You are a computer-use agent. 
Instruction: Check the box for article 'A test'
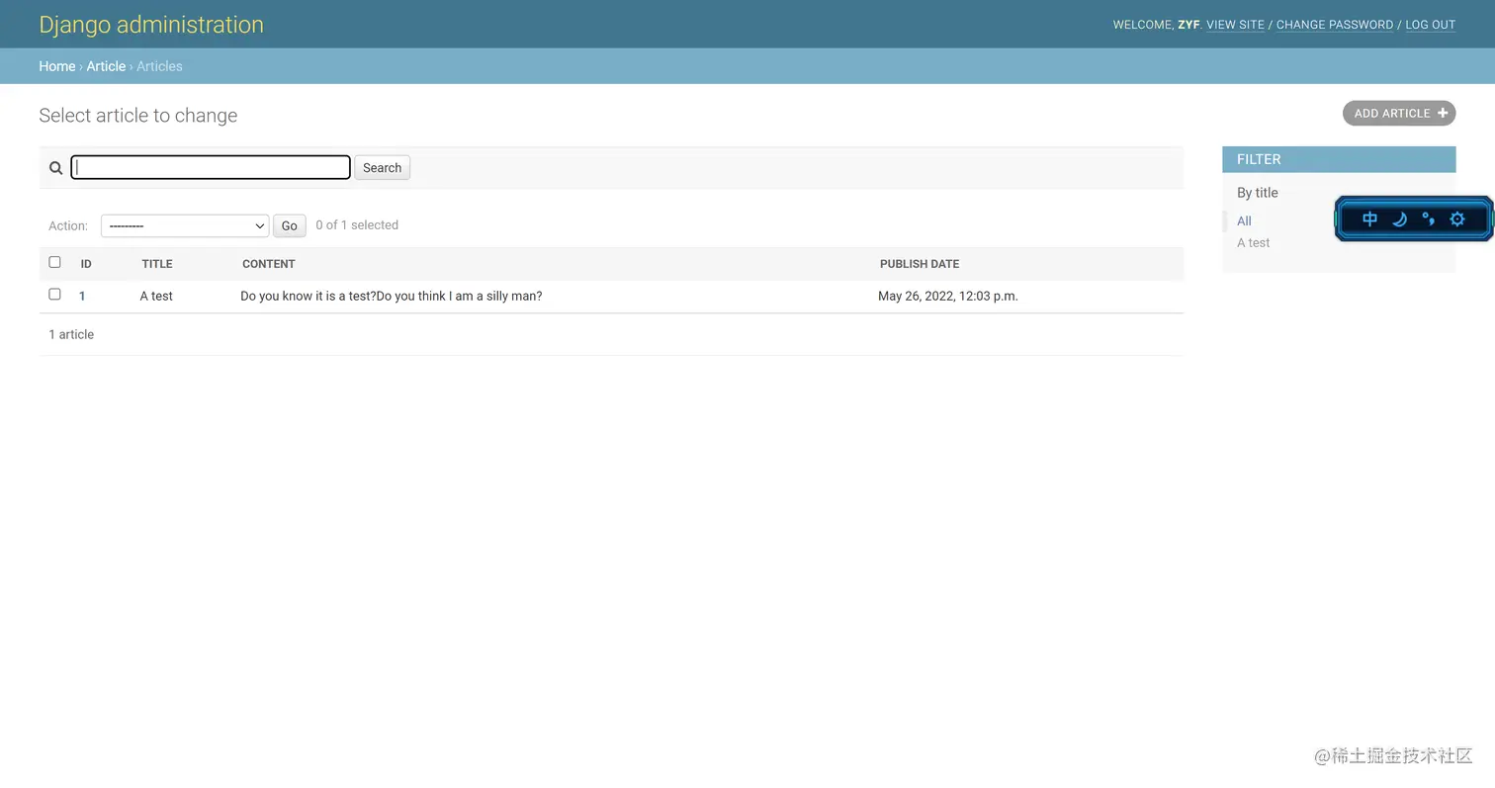(54, 294)
